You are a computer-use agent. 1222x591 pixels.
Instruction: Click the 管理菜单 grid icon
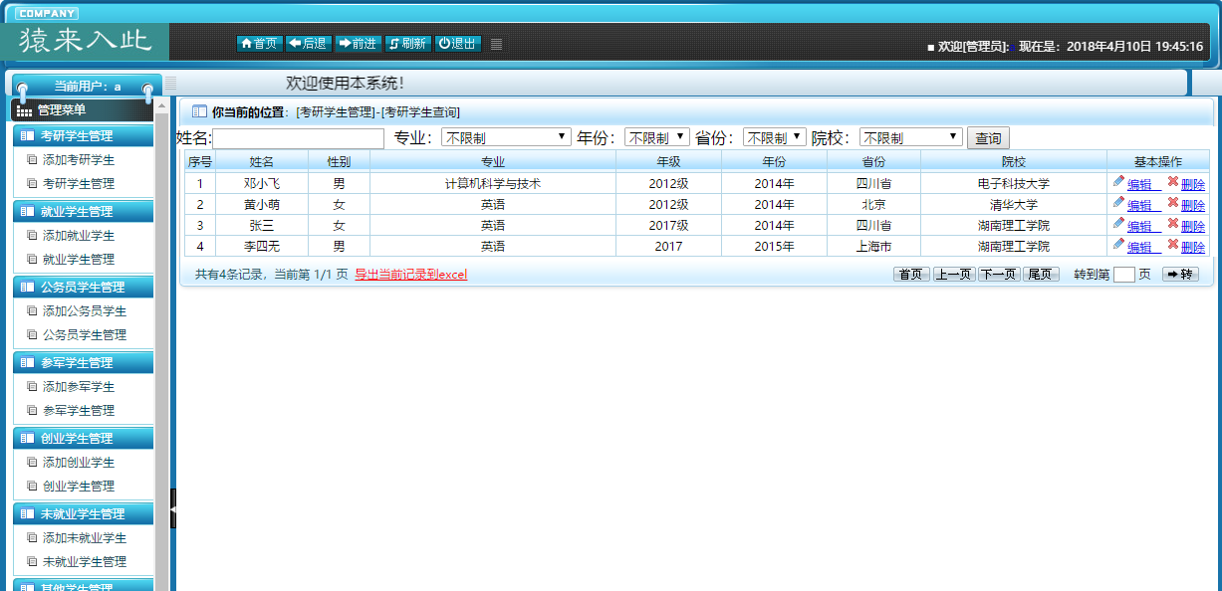click(25, 110)
